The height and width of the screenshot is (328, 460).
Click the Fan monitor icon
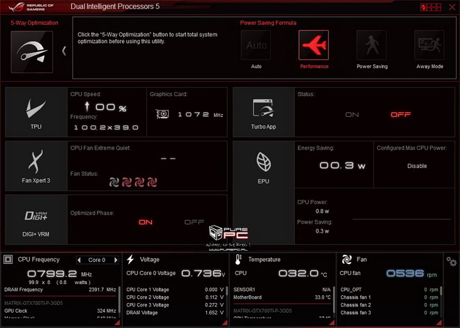pyautogui.click(x=346, y=260)
